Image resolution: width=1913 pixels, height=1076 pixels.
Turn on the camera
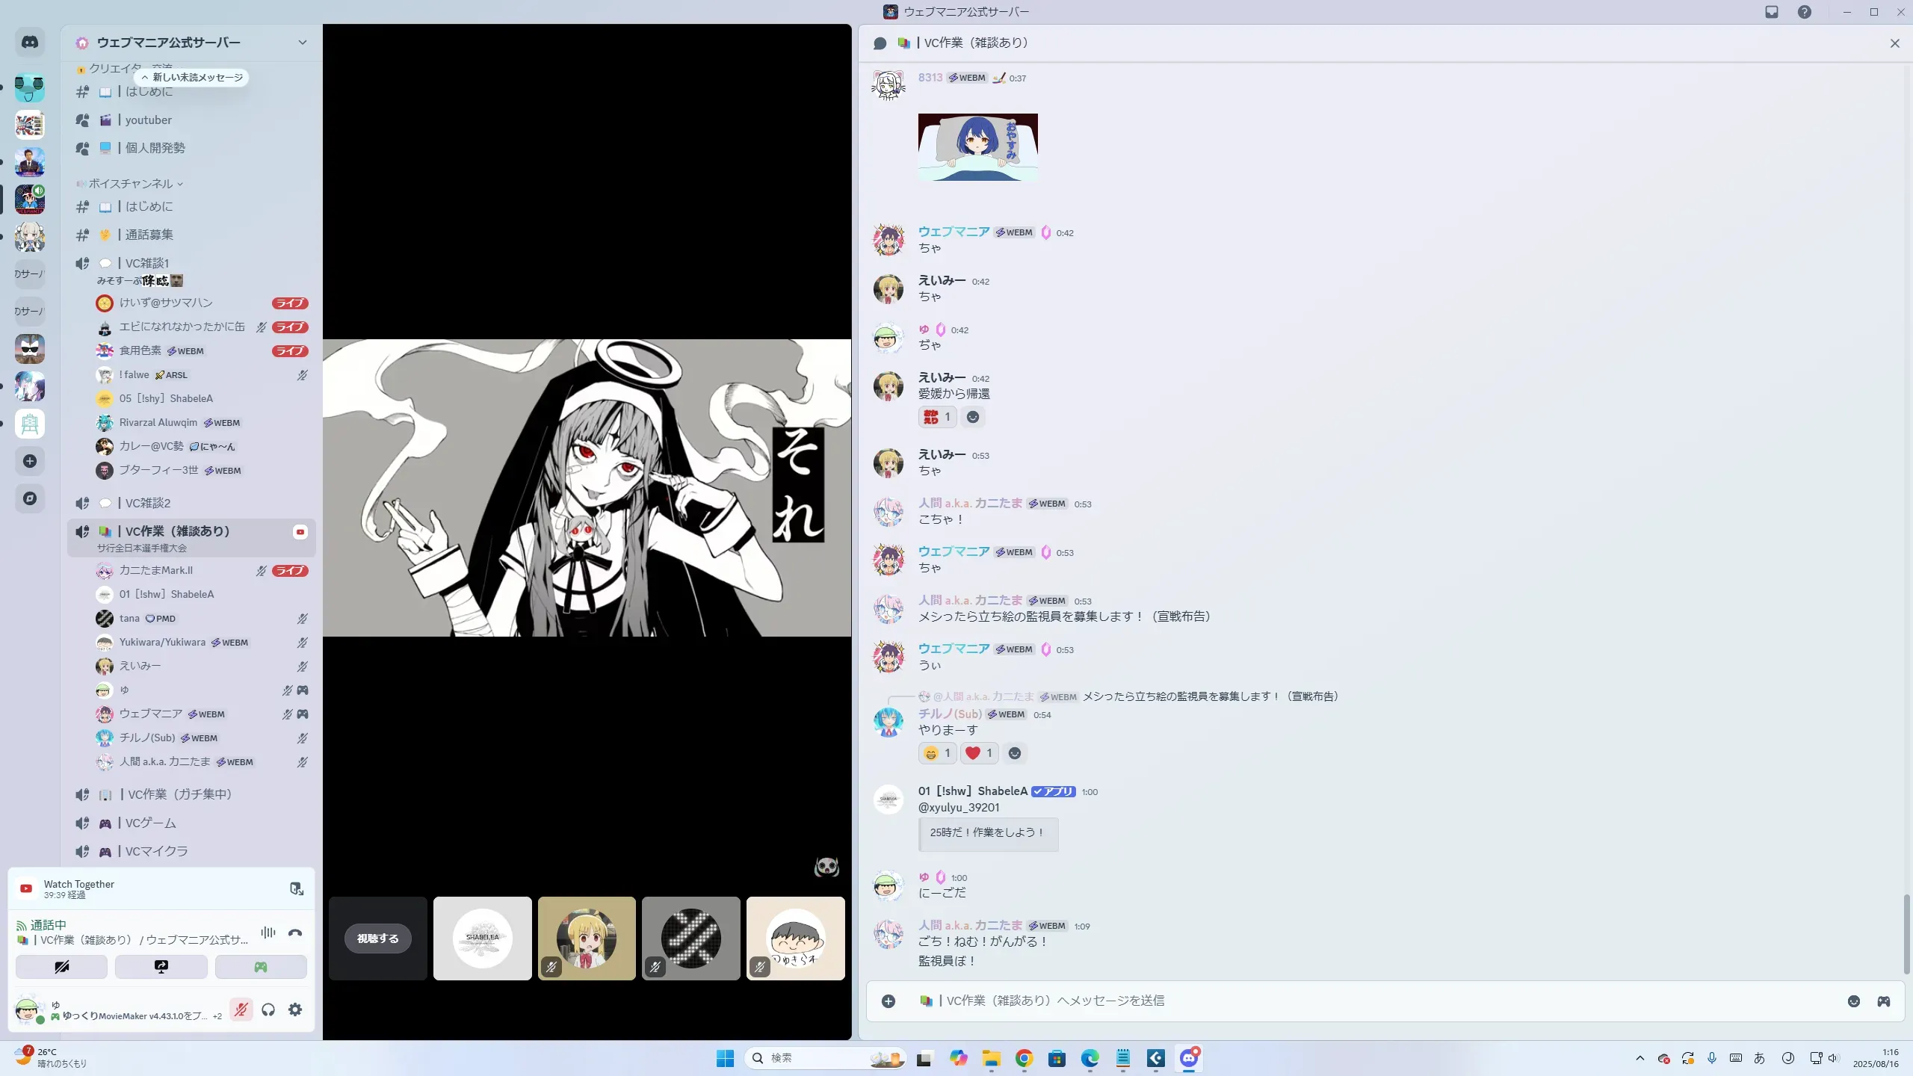click(61, 967)
